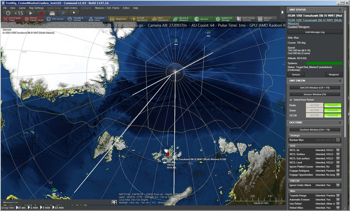Open the Game menu

tap(22, 8)
